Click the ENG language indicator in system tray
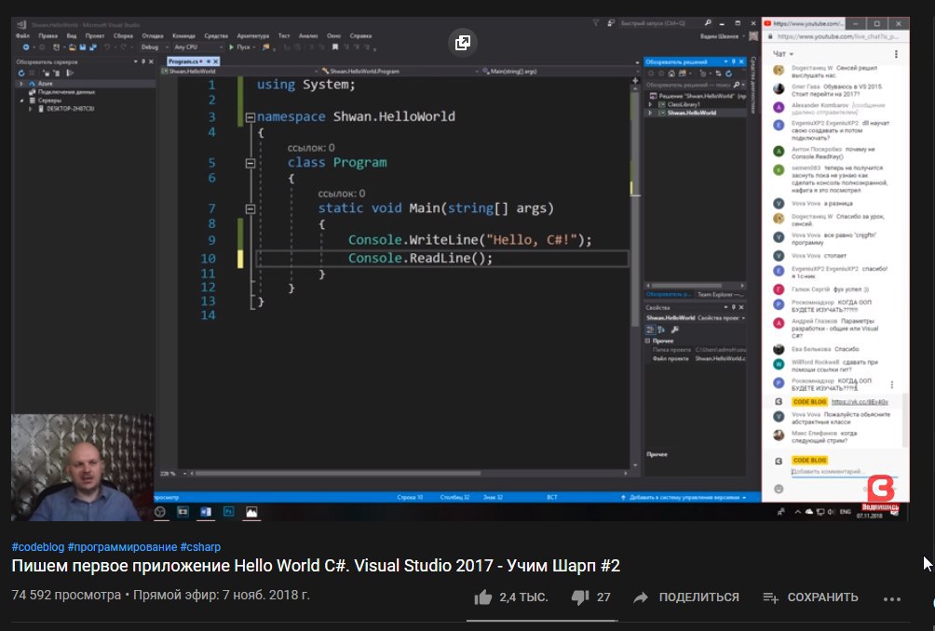 [x=845, y=512]
